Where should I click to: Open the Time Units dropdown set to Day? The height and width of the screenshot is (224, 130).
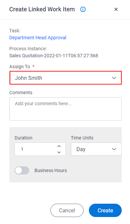point(96,149)
